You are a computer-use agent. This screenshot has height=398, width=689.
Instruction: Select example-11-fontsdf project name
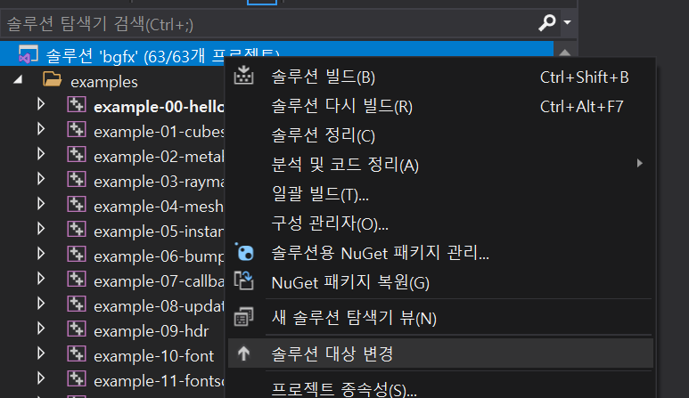tap(159, 381)
